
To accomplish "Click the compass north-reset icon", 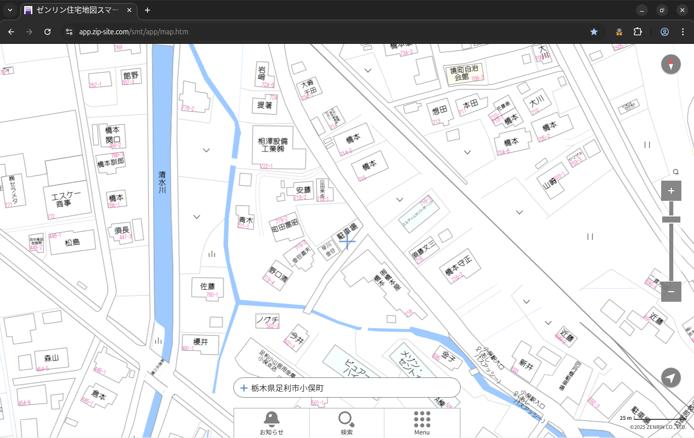I will tap(671, 65).
